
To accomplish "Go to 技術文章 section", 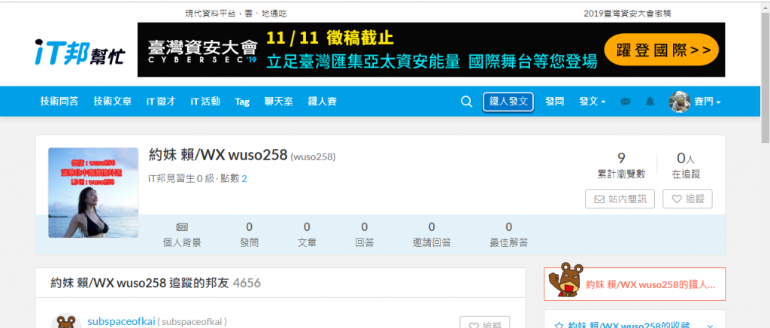I will (x=113, y=102).
